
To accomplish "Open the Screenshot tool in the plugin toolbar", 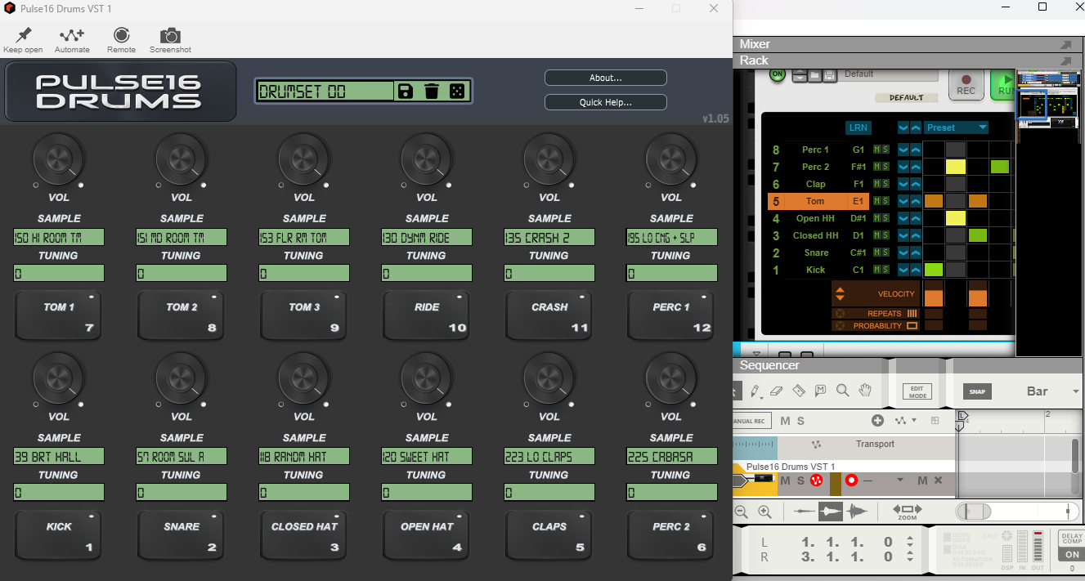I will click(x=170, y=38).
